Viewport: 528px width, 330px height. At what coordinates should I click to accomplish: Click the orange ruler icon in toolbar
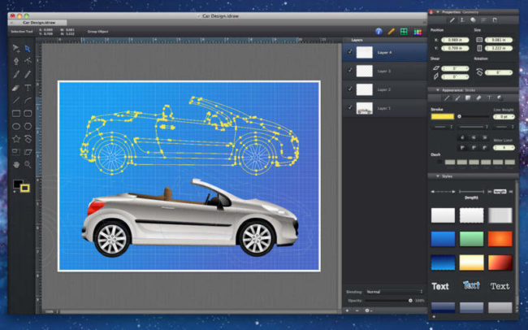click(x=391, y=31)
